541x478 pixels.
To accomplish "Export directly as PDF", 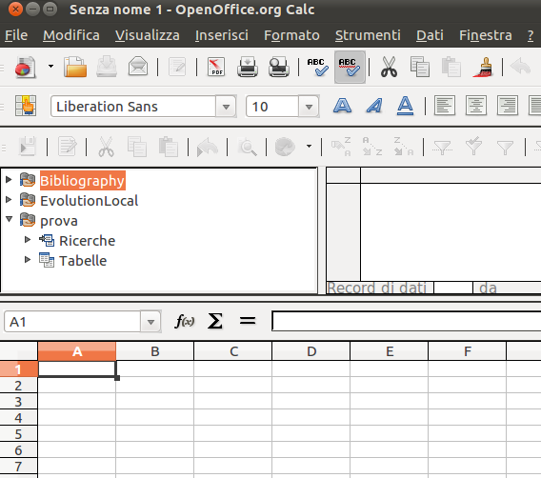I will (x=216, y=67).
